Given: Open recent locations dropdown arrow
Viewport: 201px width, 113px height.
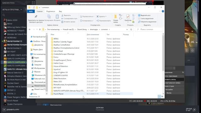Looking at the screenshot, I should [37, 30].
